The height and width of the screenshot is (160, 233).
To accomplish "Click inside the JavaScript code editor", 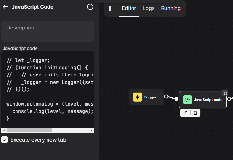I will [48, 89].
